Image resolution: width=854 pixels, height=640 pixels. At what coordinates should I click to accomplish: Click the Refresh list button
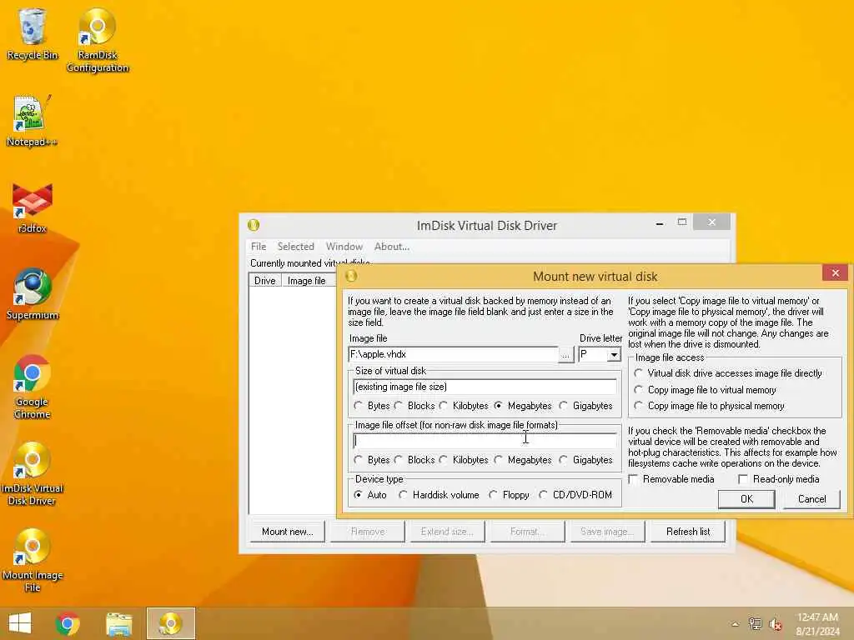coord(688,532)
